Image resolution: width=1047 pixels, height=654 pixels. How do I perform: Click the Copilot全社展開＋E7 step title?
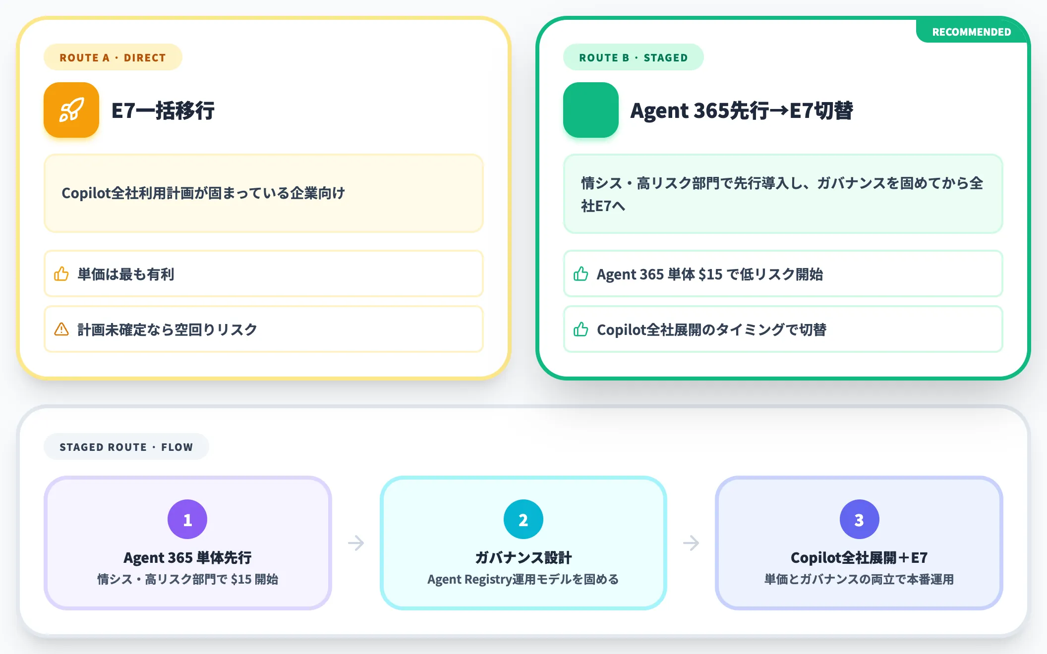click(859, 558)
